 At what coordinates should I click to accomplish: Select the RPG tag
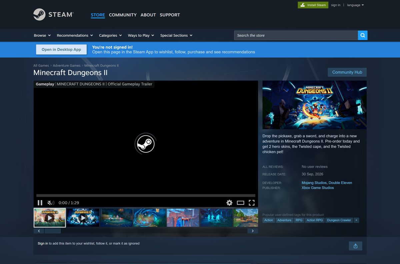pyautogui.click(x=299, y=220)
